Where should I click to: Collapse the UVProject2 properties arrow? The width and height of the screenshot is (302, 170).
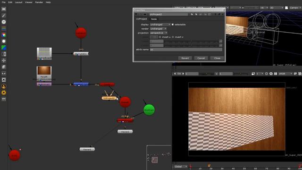coord(136,14)
